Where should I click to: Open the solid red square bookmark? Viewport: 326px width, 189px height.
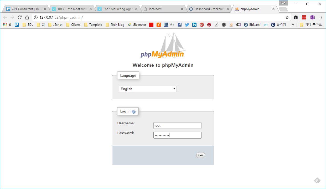(x=151, y=25)
